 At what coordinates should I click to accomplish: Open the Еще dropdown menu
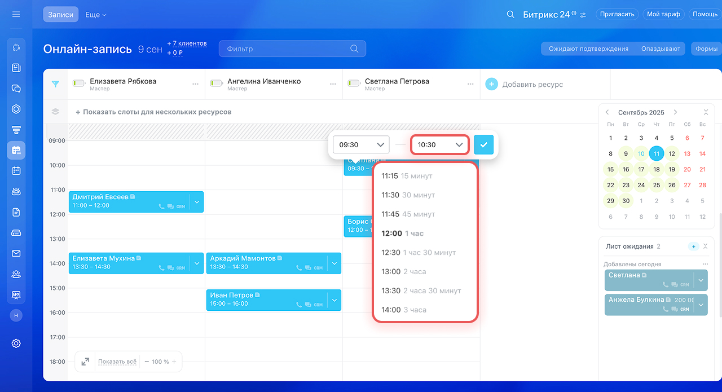[x=95, y=15]
